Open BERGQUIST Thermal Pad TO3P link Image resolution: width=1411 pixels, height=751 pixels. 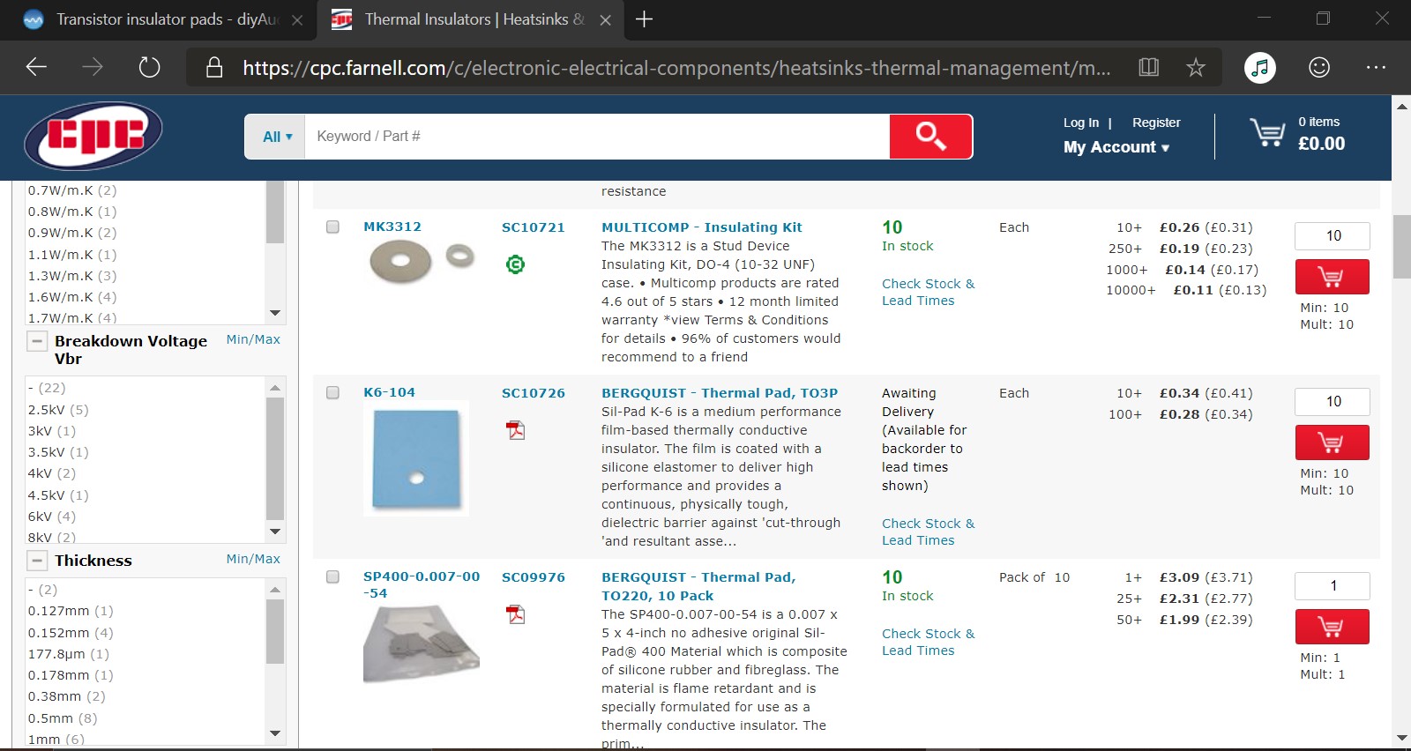pyautogui.click(x=720, y=393)
